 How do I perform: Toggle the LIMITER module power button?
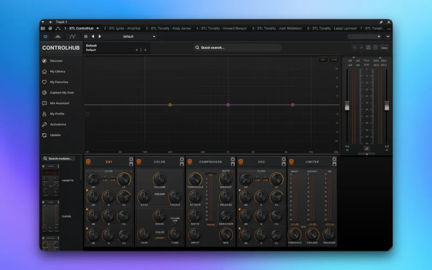click(291, 161)
